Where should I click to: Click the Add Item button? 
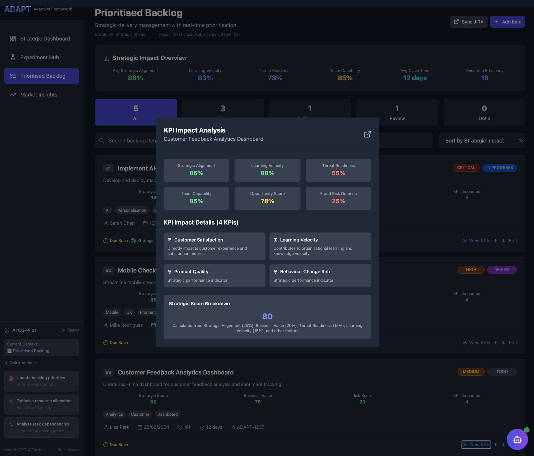507,22
